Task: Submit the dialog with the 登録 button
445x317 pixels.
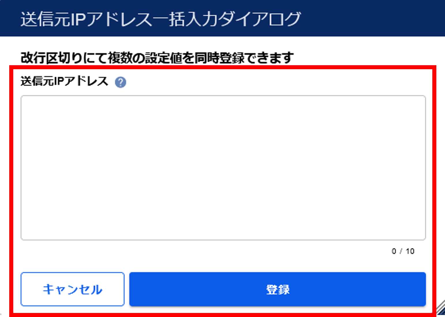Action: 277,289
